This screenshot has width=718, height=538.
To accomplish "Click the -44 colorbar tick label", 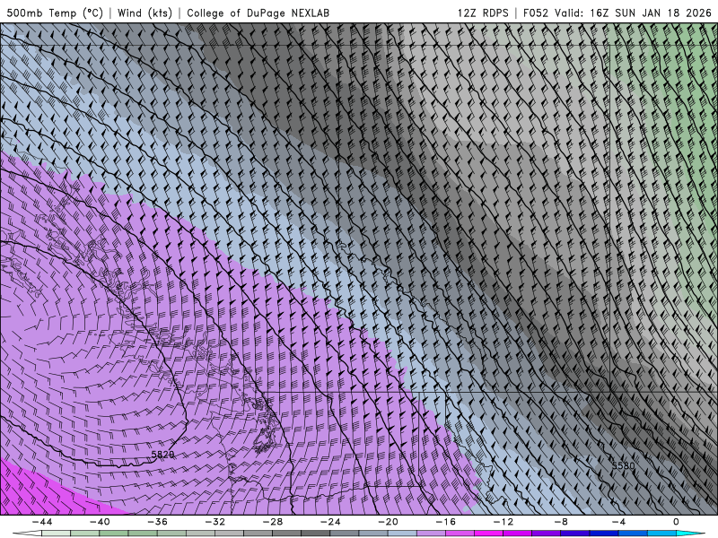I will tap(41, 522).
